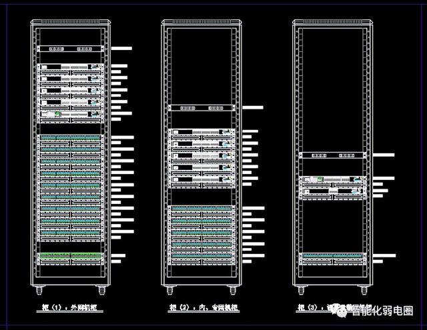The height and width of the screenshot is (330, 427).
Task: Select the top vent grille of cabinet (2)
Action: (201, 22)
